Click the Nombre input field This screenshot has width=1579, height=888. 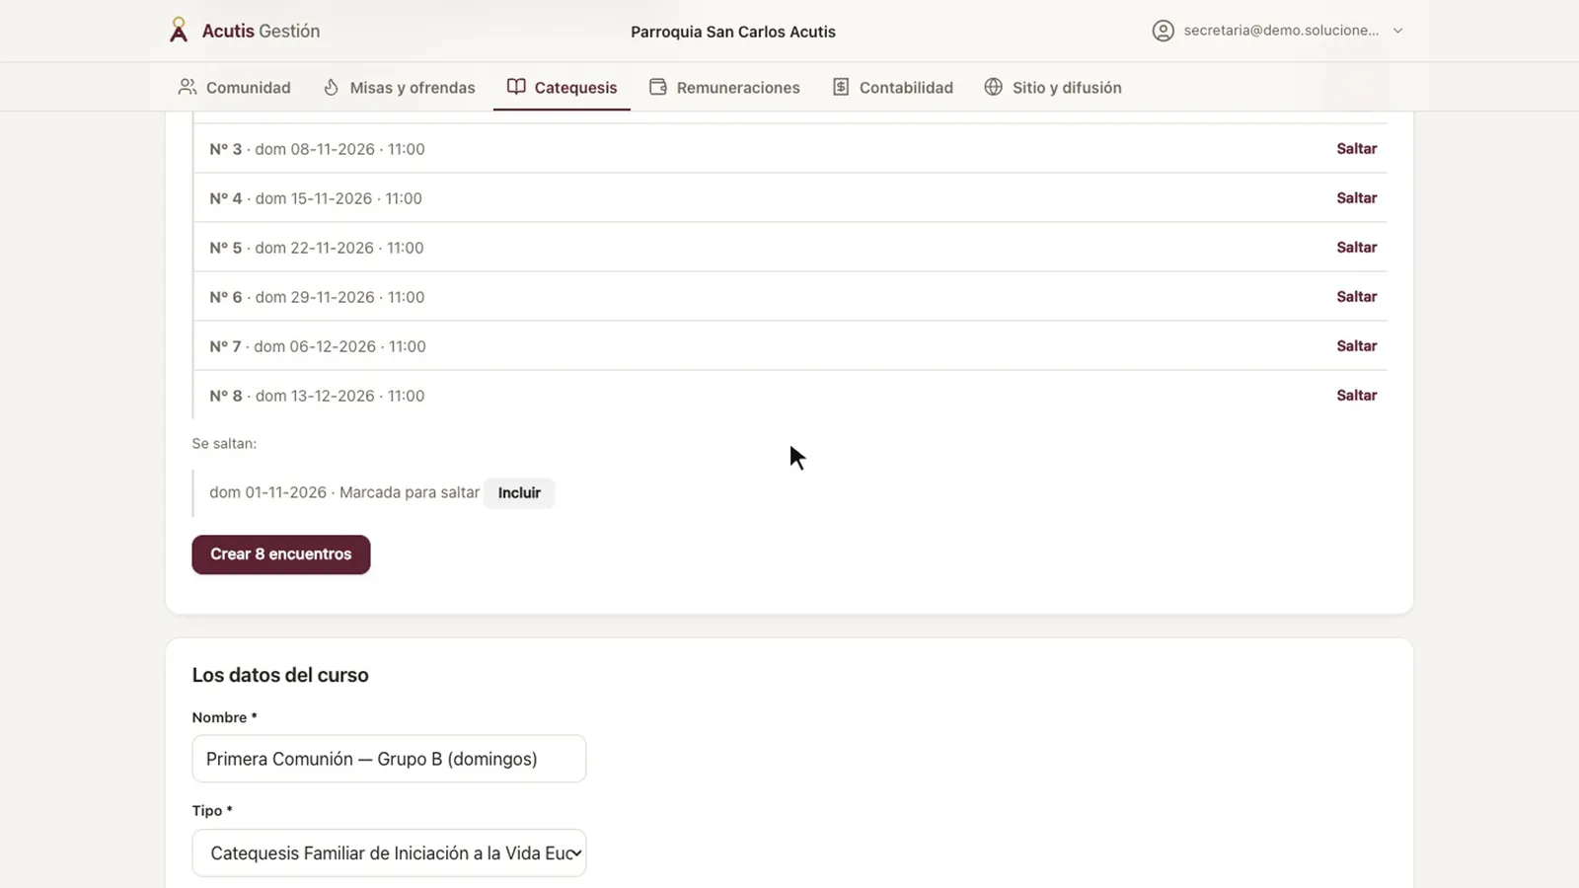pyautogui.click(x=389, y=759)
